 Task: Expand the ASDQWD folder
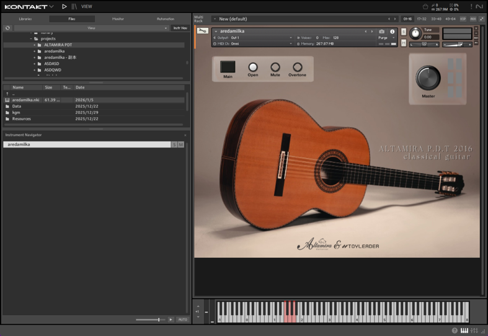pos(35,70)
